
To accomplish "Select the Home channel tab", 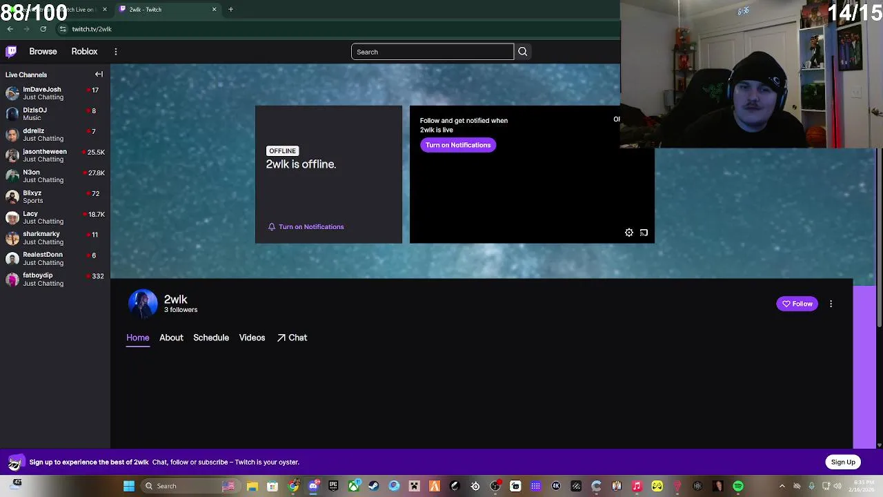I will click(137, 338).
